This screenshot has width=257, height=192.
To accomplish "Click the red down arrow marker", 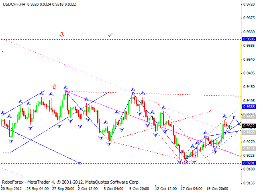I will click(61, 35).
